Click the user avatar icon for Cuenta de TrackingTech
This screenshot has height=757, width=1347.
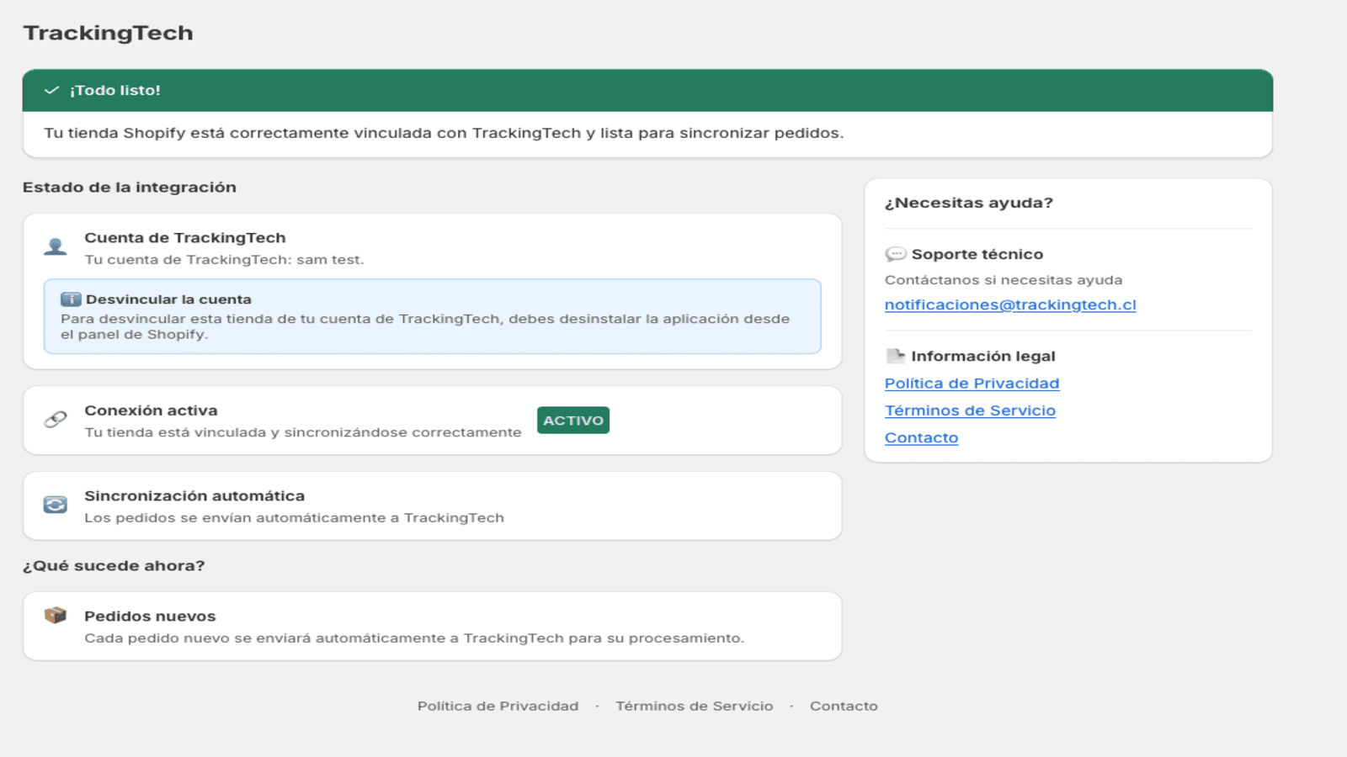[56, 246]
